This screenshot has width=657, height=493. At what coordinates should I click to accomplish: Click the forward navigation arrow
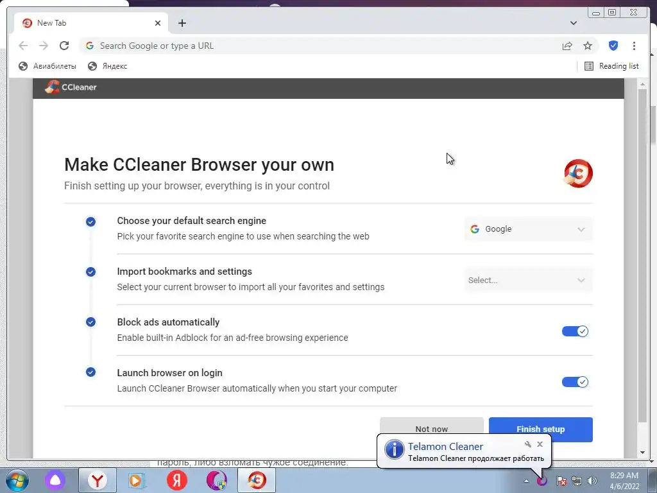point(44,46)
